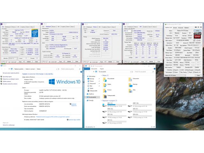Click Validate in CPU-Z SPD window
204x153 pixels.
click(x=151, y=62)
